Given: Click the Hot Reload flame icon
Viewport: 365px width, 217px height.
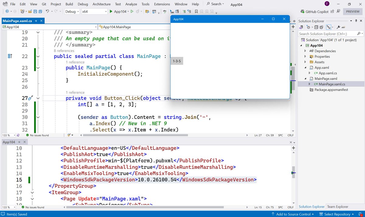Looking at the screenshot, I should tap(138, 12).
